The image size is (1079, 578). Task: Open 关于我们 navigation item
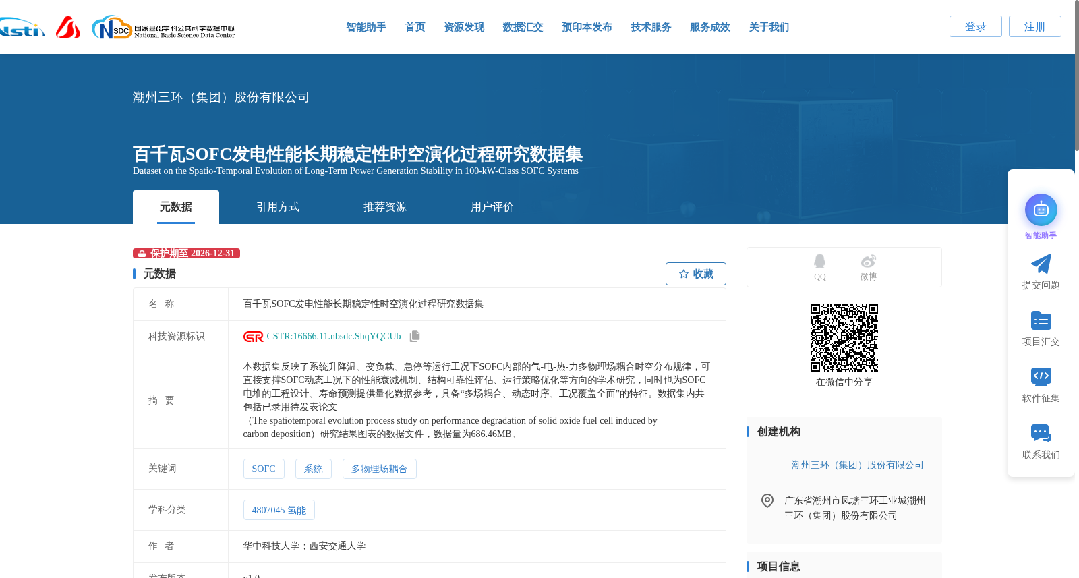[x=769, y=27]
